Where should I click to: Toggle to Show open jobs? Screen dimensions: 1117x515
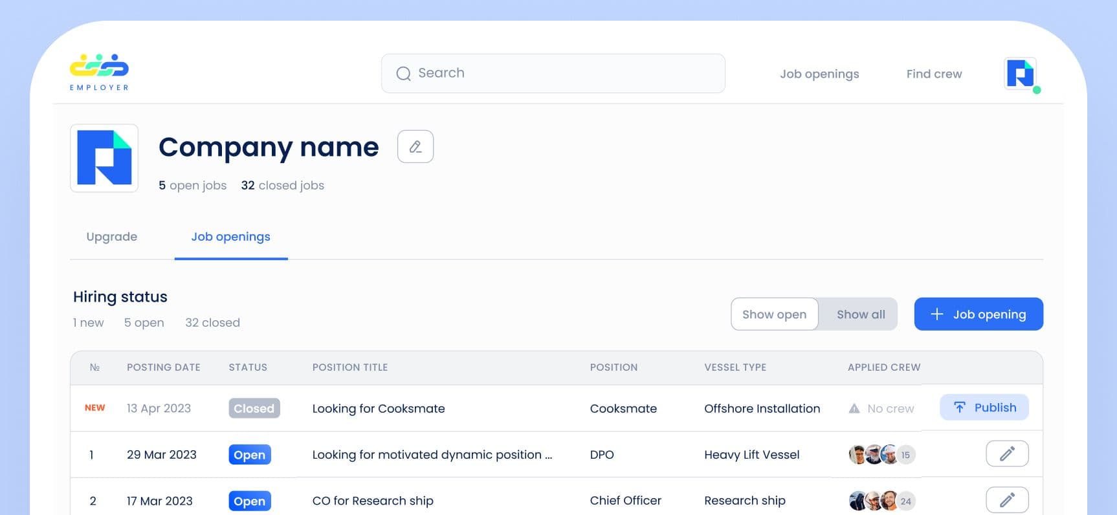point(774,314)
